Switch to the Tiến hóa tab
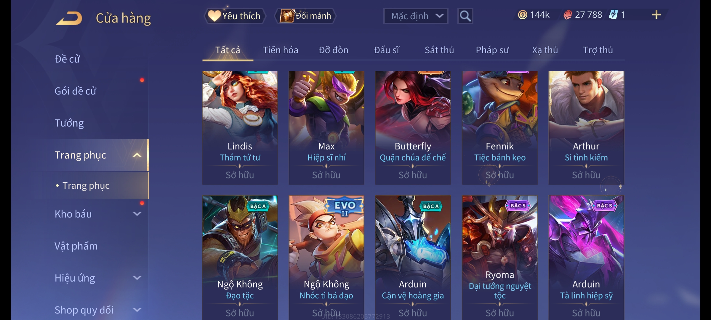 281,50
